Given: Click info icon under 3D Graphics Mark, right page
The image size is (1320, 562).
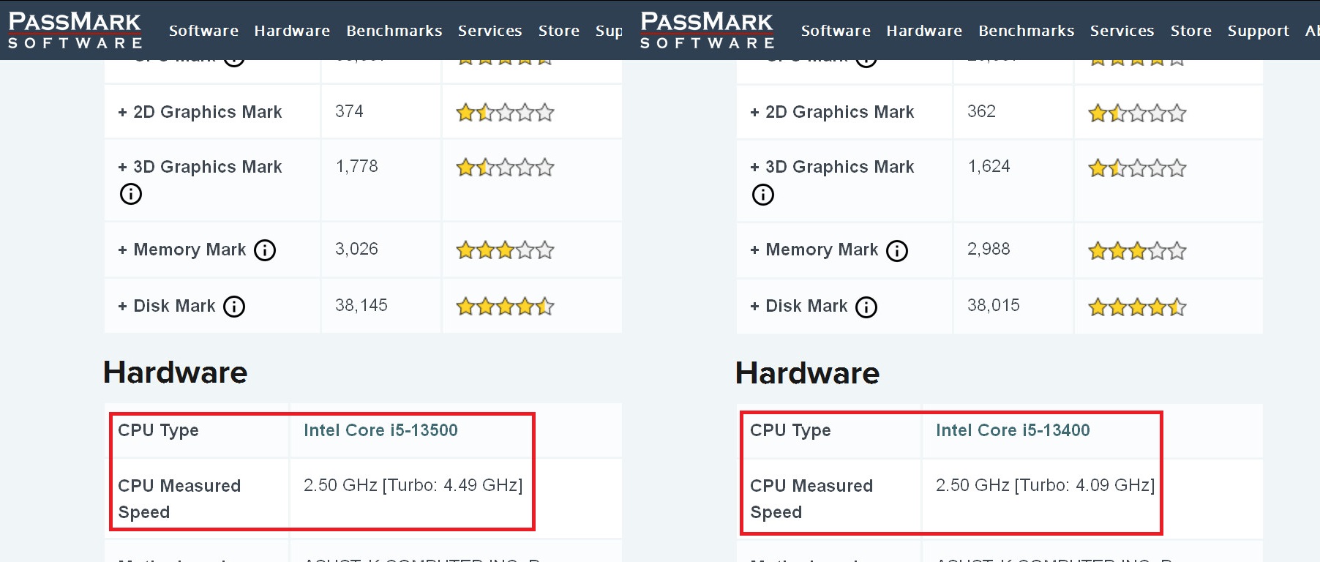Looking at the screenshot, I should click(x=763, y=195).
